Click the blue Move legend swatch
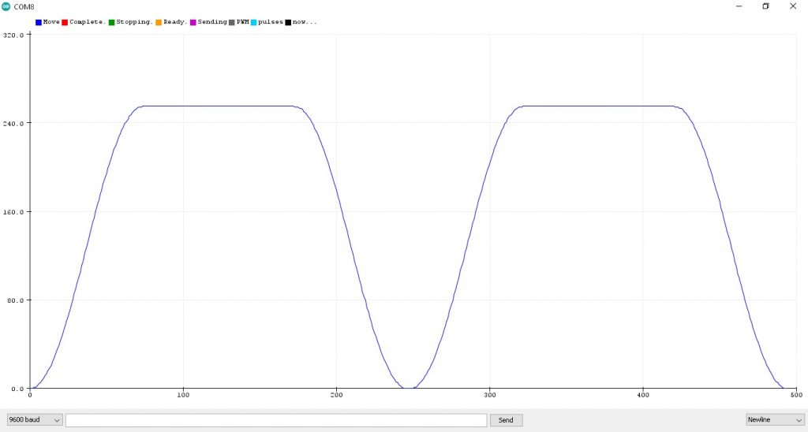The width and height of the screenshot is (808, 432). tap(39, 22)
